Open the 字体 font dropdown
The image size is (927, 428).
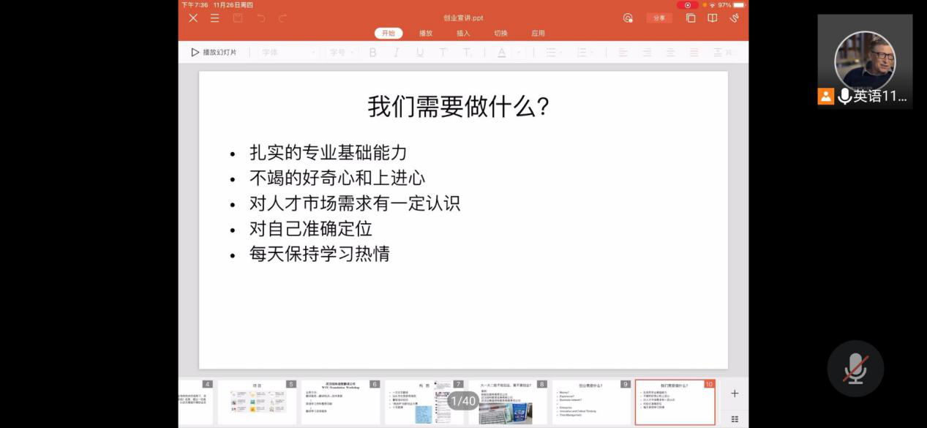click(x=289, y=53)
